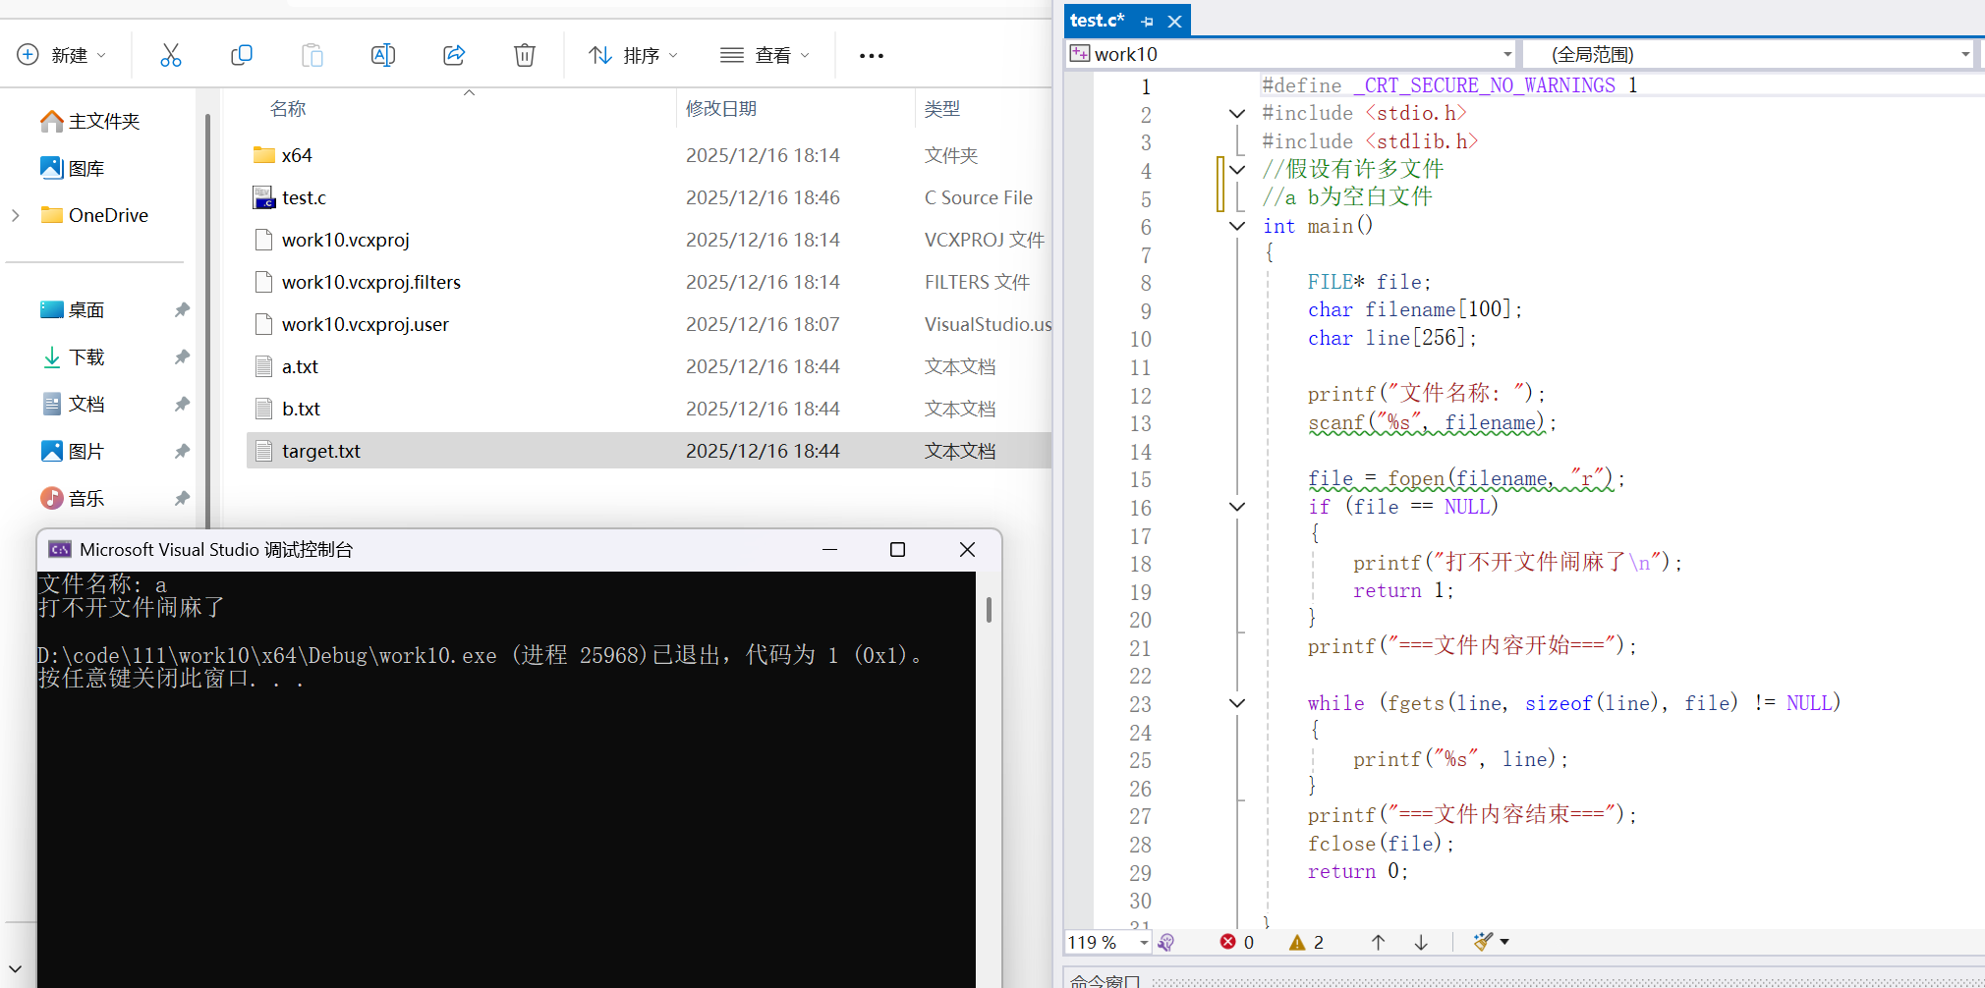Open the code cleanup dropdown arrow
Image resolution: width=1985 pixels, height=988 pixels.
coord(1504,942)
